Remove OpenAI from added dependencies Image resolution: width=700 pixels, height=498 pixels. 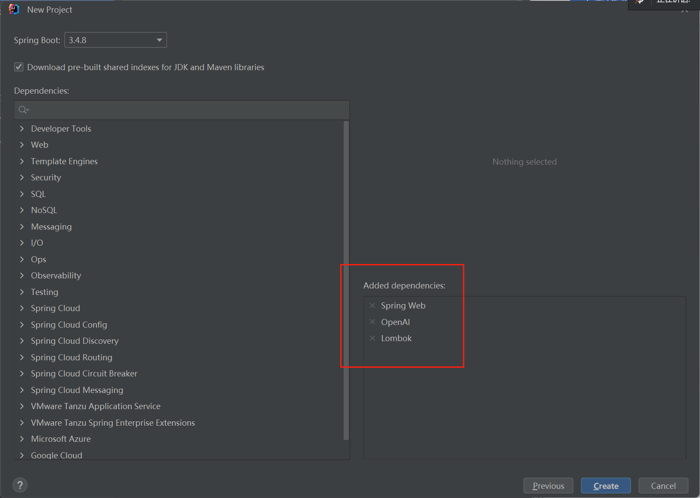[372, 322]
